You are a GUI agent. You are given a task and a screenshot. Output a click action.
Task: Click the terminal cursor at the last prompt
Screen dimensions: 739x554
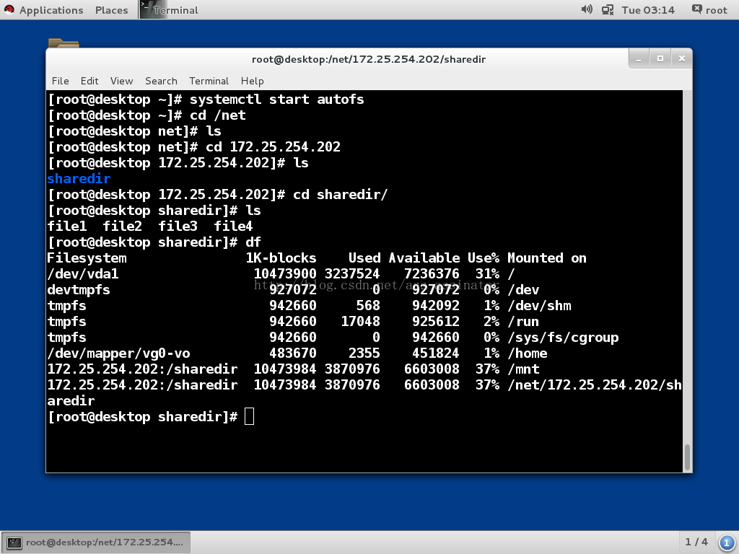tap(249, 417)
